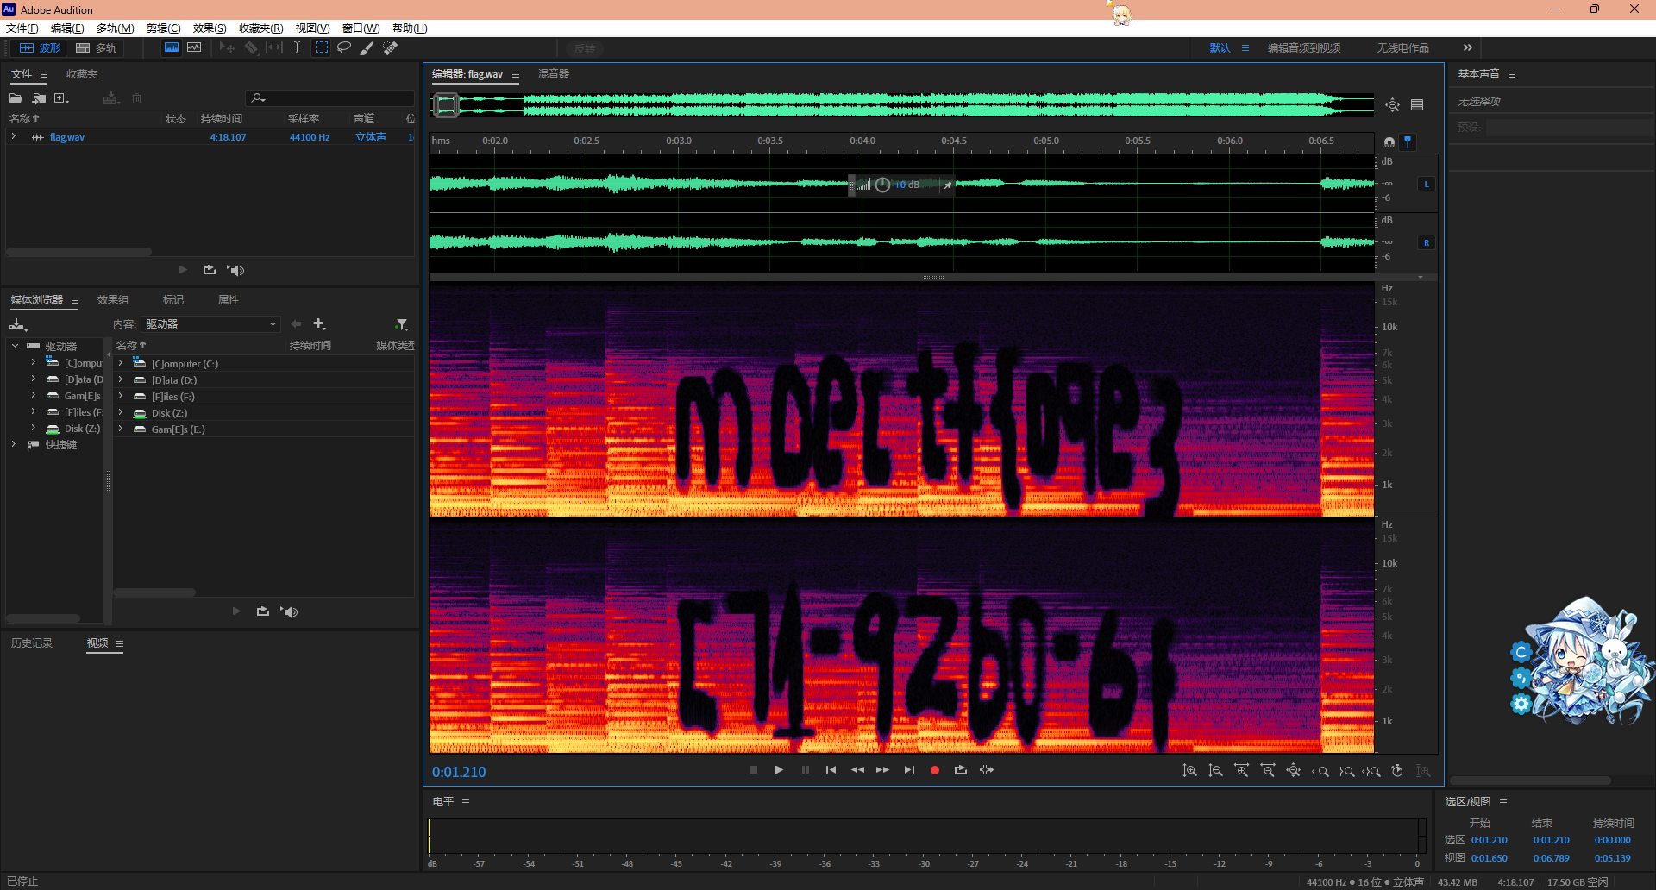Switch to the 混音器 tab
The image size is (1656, 890).
tap(554, 74)
